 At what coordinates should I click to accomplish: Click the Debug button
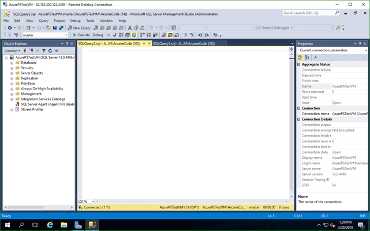[x=98, y=35]
